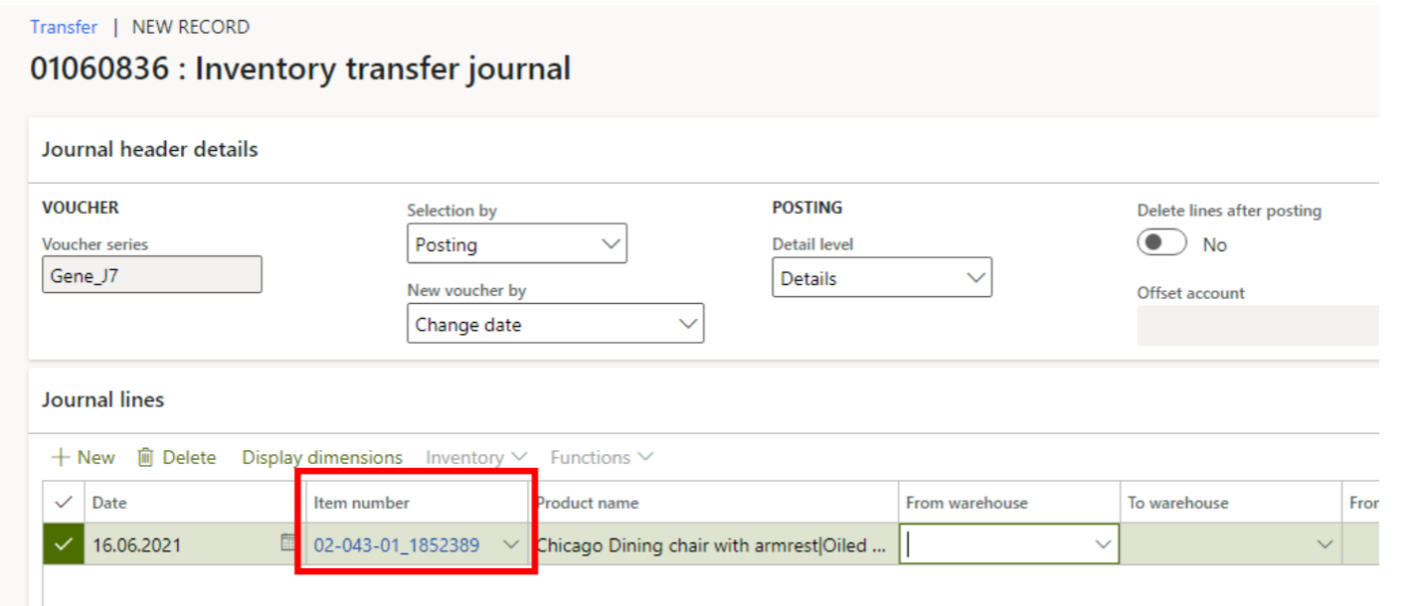This screenshot has width=1424, height=606.
Task: Toggle Delete lines after posting switch
Action: pyautogui.click(x=1161, y=243)
